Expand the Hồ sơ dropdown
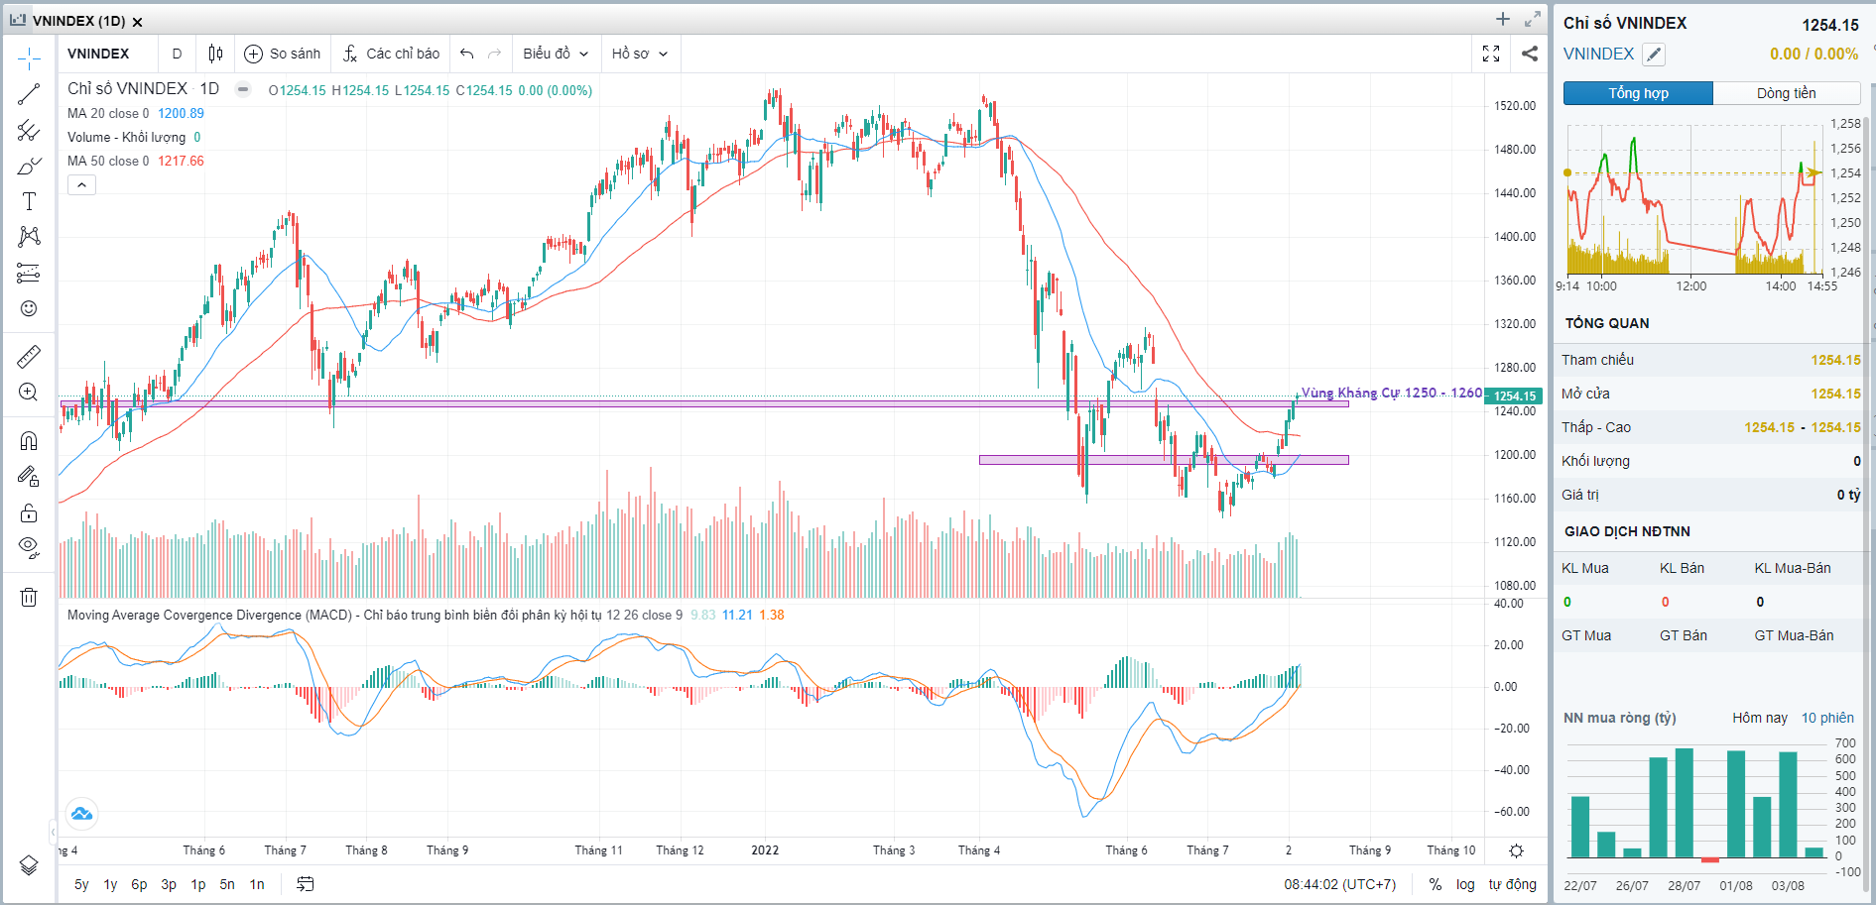This screenshot has width=1876, height=905. [x=640, y=54]
